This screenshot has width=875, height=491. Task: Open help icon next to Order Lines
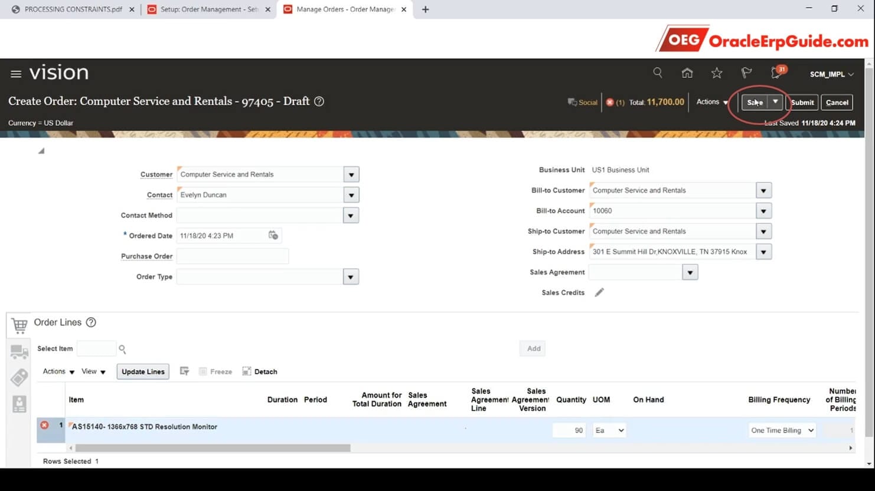pos(91,322)
